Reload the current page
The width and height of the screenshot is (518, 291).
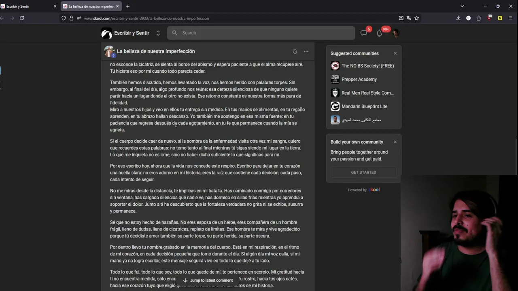click(x=22, y=18)
